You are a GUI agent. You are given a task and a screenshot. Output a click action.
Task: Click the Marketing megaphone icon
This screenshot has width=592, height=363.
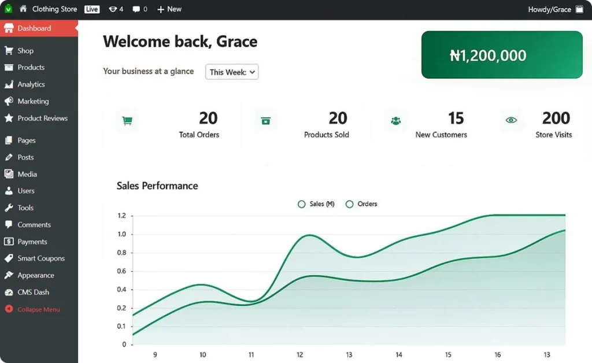10,101
